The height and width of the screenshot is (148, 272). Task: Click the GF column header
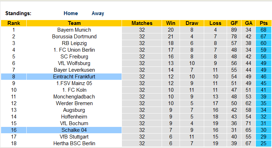pyautogui.click(x=234, y=23)
